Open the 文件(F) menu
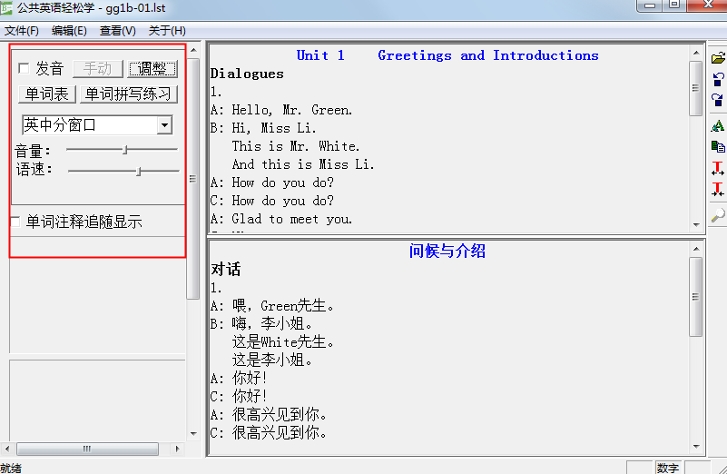 coord(22,31)
